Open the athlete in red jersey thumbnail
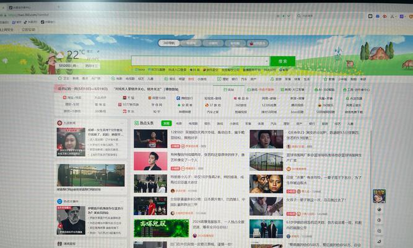This screenshot has width=413, height=248. [x=150, y=138]
